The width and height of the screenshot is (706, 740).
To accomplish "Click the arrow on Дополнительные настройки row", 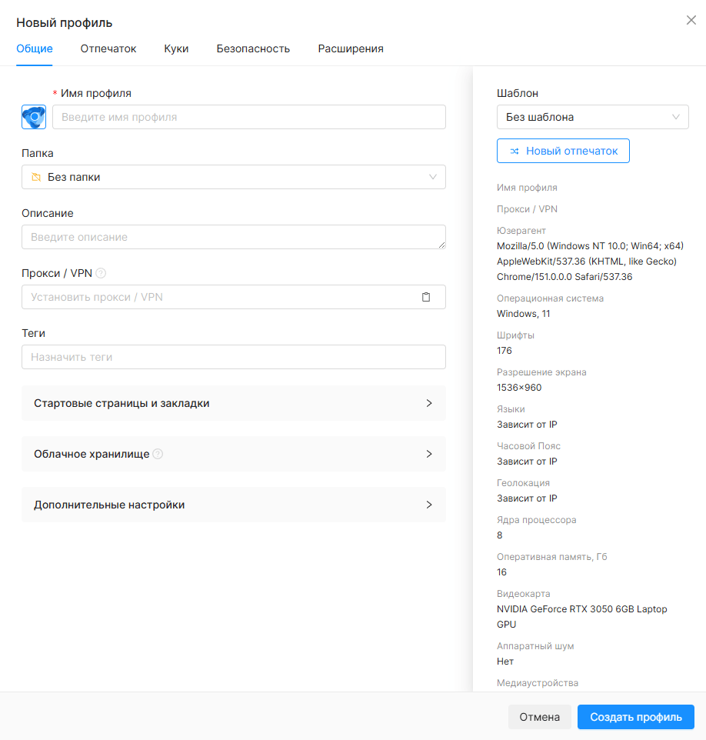I will click(x=429, y=505).
